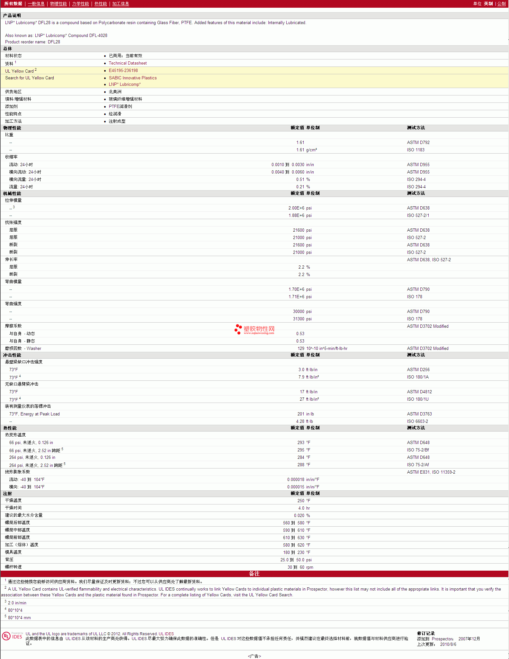This screenshot has height=659, width=509.
Task: Click the 收缩率 row label
Action: pos(11,157)
